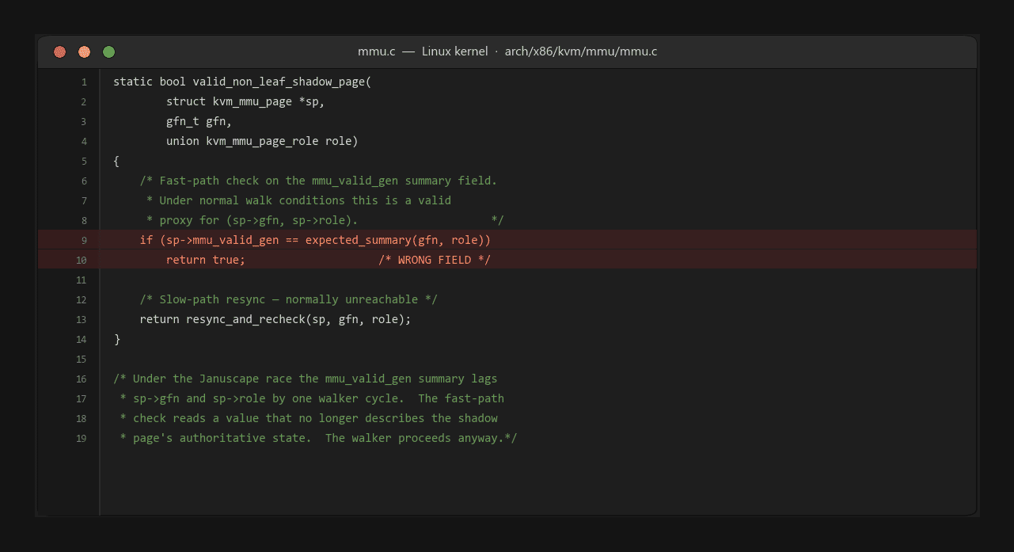Click the '/* WRONG FIELD */' comment
This screenshot has width=1014, height=552.
(x=435, y=260)
